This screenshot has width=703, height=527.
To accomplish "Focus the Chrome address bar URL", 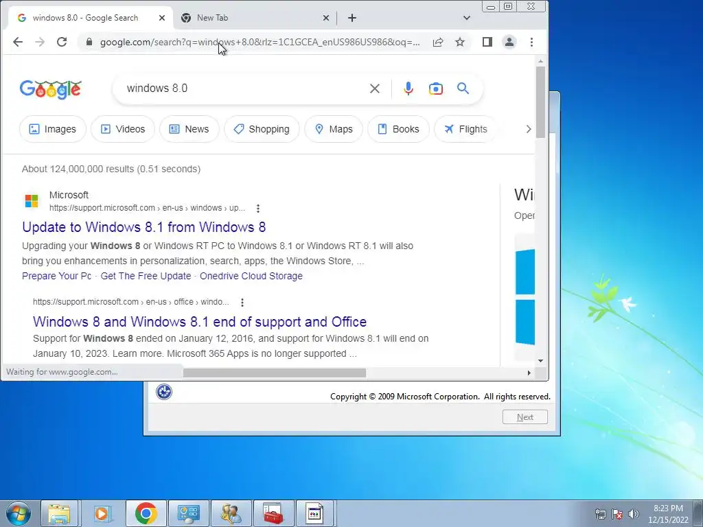I will 260,42.
